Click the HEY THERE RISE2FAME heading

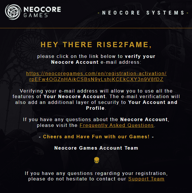96,45
